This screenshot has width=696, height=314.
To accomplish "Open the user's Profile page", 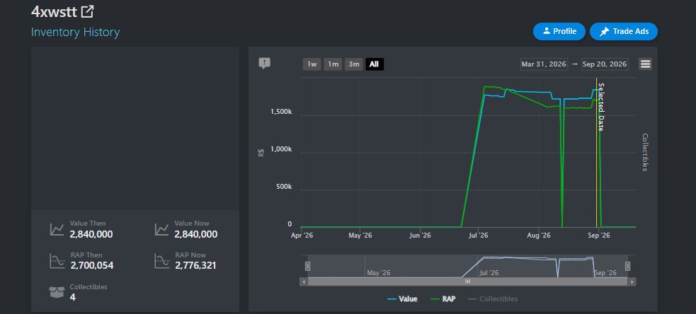I will [559, 32].
